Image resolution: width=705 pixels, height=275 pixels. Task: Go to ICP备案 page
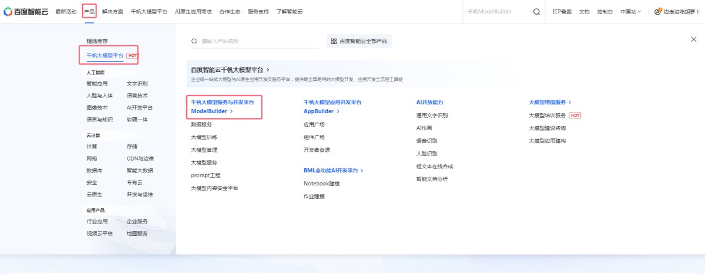pos(562,11)
